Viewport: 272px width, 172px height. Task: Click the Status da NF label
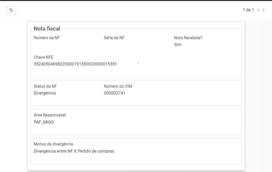[x=45, y=86]
